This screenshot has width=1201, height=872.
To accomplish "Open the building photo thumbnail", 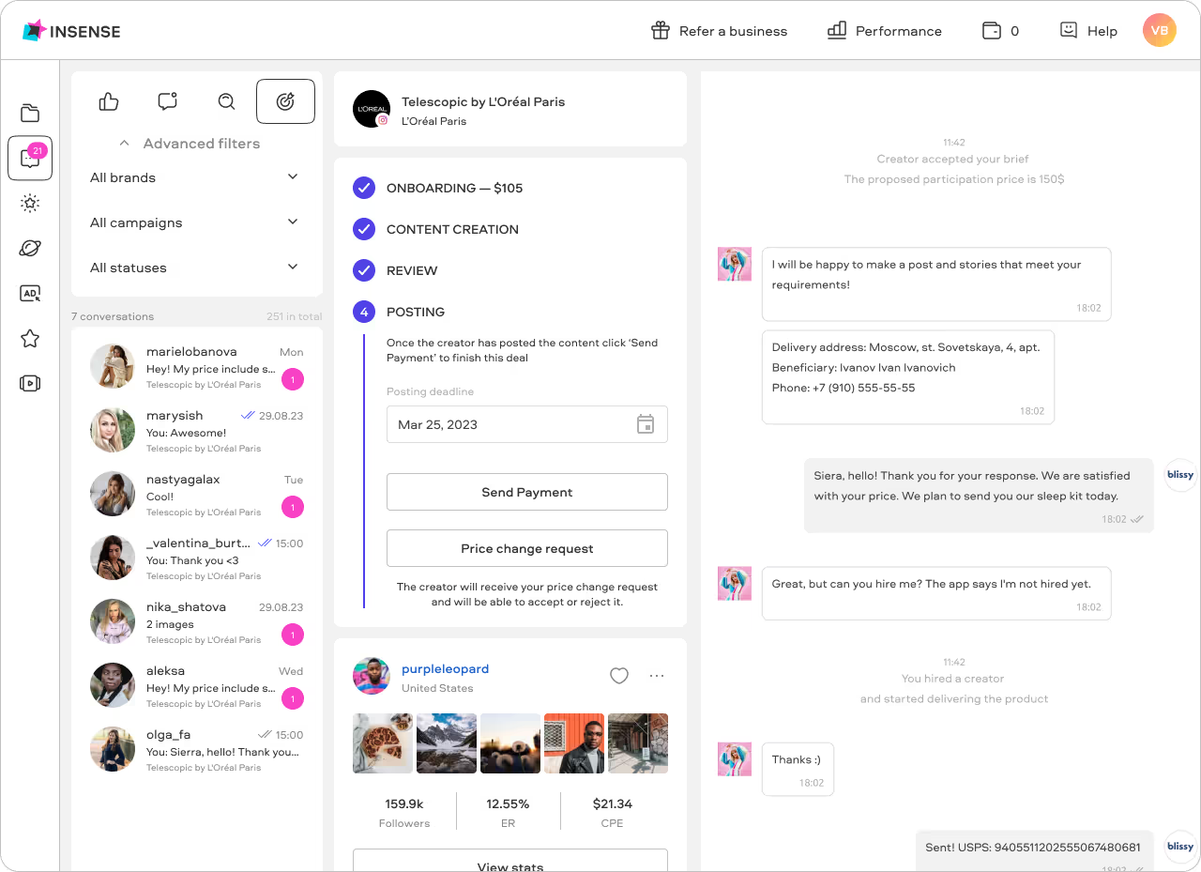I will pyautogui.click(x=638, y=743).
